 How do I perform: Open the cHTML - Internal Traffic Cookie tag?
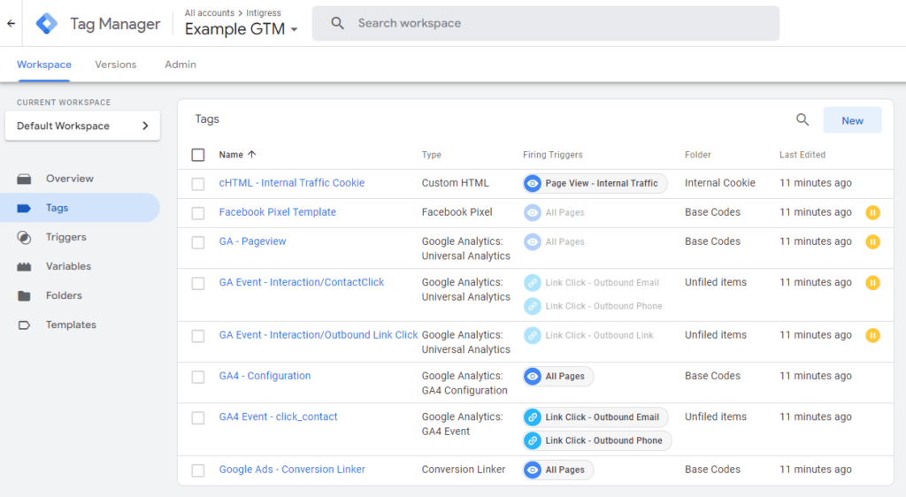pyautogui.click(x=292, y=183)
